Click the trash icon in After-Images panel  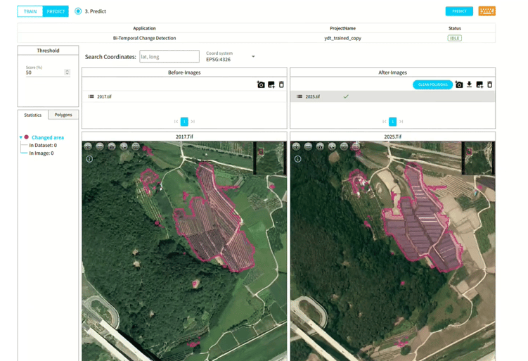(x=490, y=84)
